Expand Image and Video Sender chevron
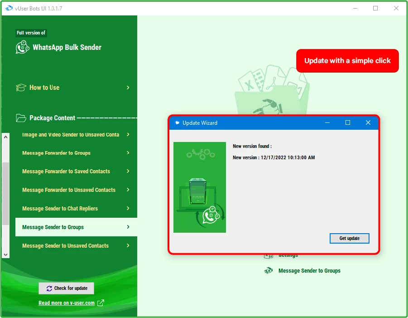 tap(128, 134)
